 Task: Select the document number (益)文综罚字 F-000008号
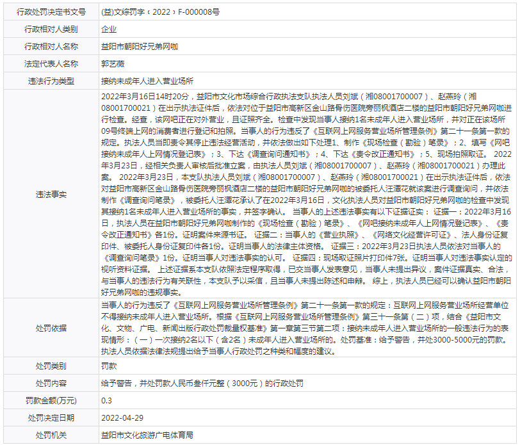160,12
